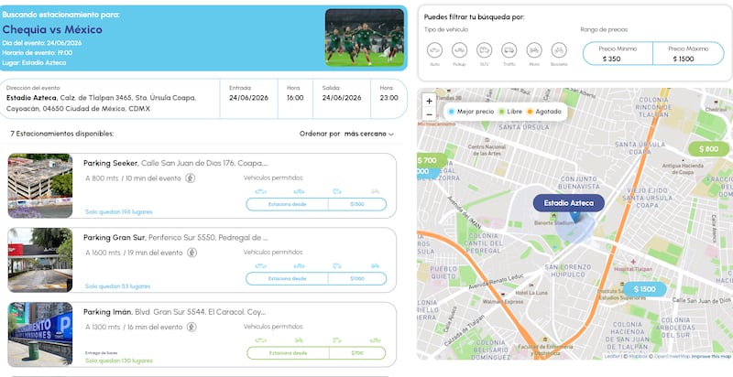Image resolution: width=733 pixels, height=377 pixels.
Task: Filter by Pickup vehicle type icon
Action: tap(460, 50)
